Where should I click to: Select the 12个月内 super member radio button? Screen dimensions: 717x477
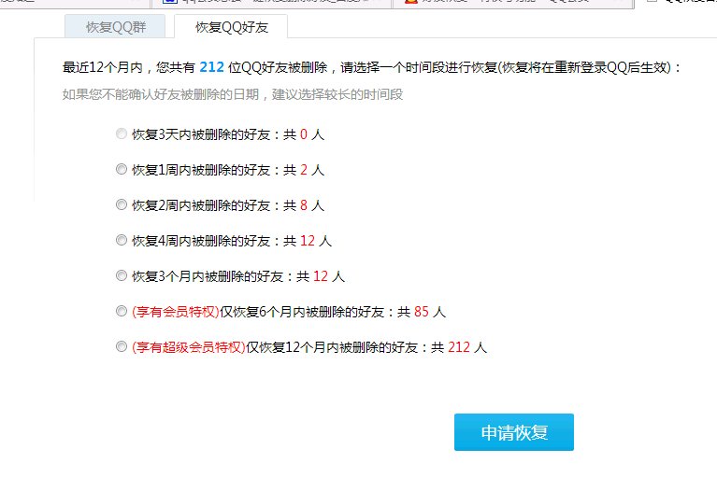[122, 347]
